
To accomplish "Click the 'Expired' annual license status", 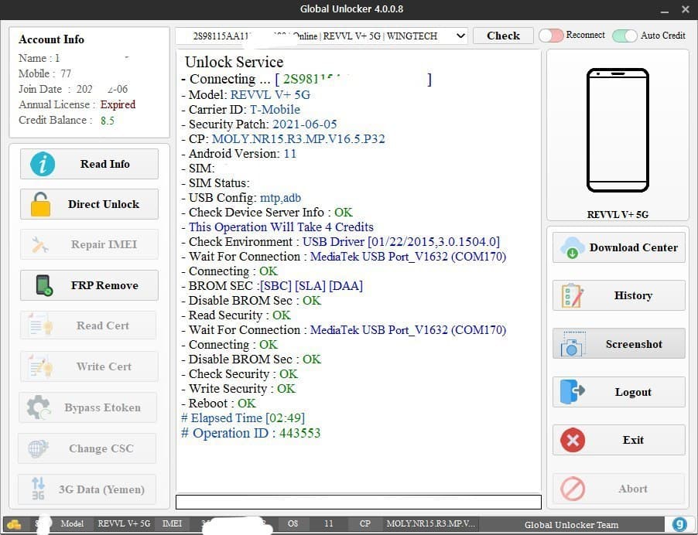I will (x=118, y=104).
